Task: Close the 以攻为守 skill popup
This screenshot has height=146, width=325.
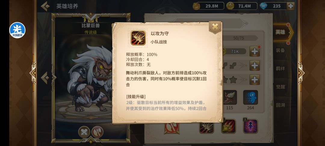Action: (215, 27)
